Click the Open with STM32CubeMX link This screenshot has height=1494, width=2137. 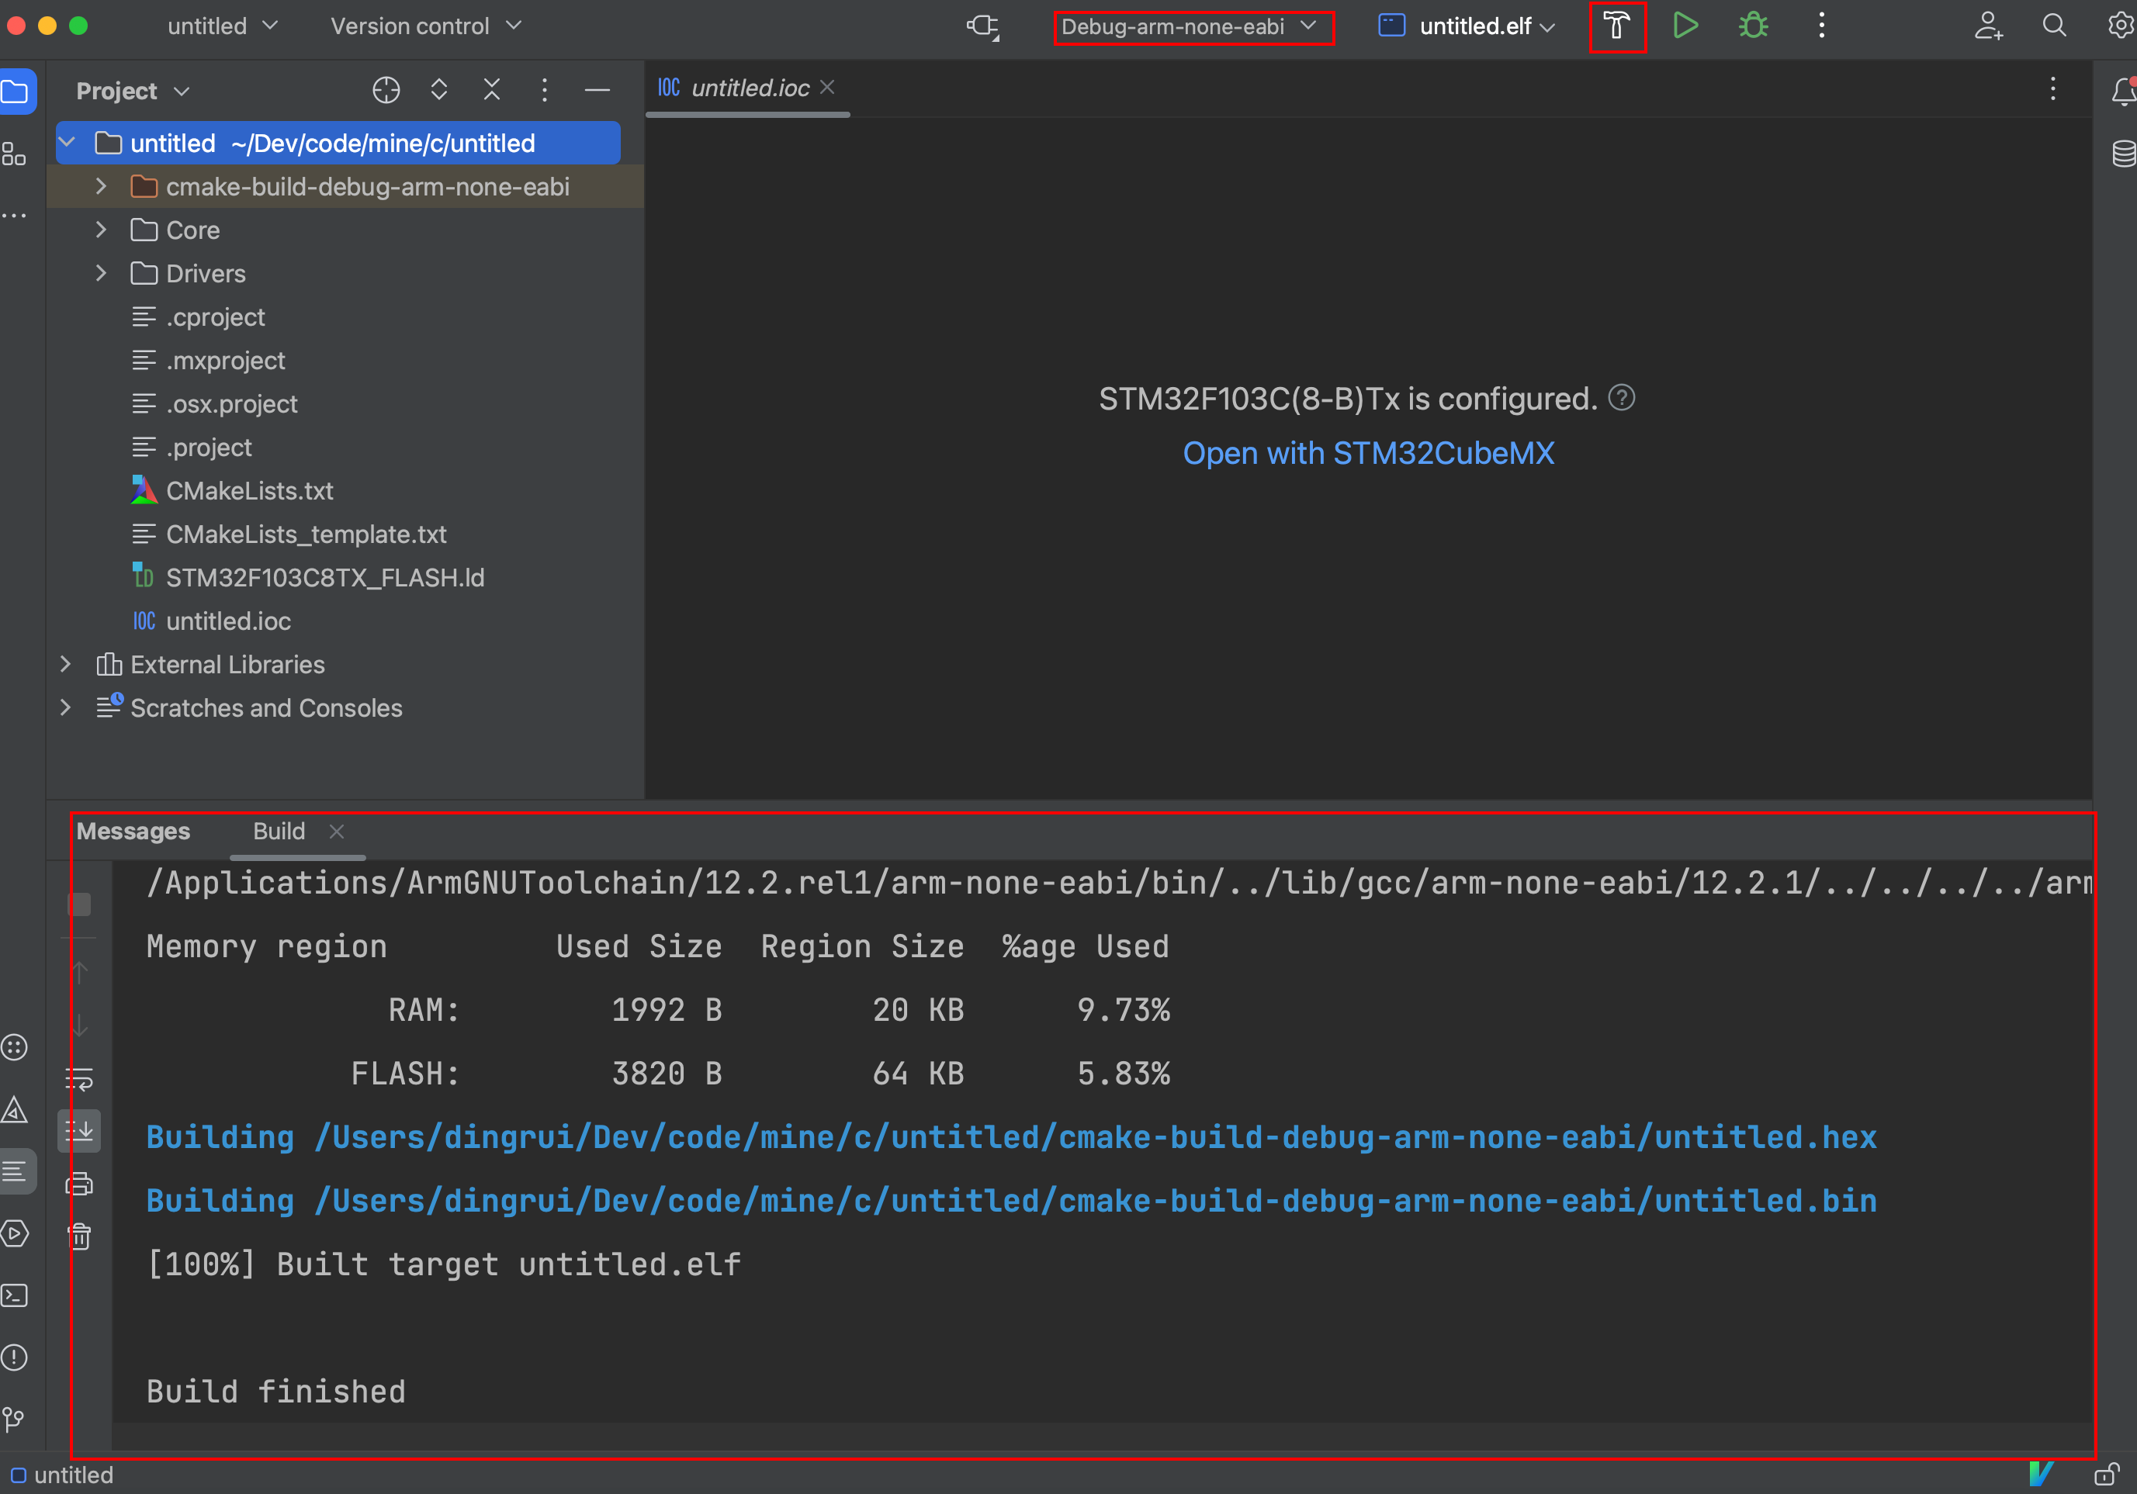(1367, 453)
